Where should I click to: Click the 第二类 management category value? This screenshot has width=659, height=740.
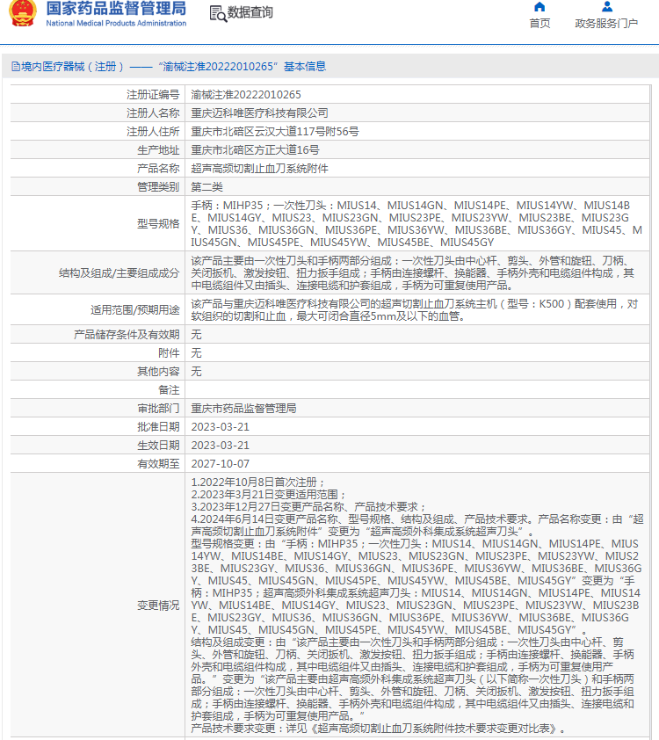coord(206,187)
